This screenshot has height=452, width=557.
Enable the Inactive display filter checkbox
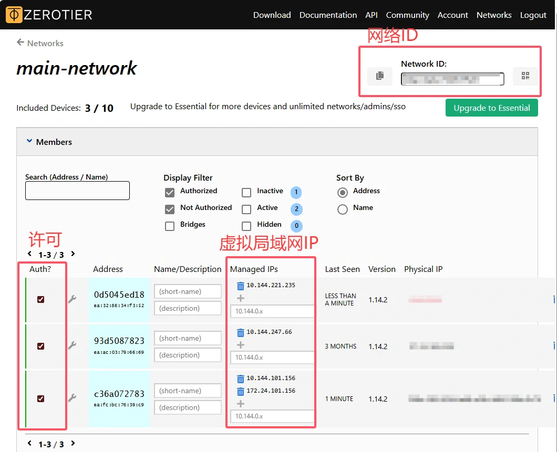246,192
